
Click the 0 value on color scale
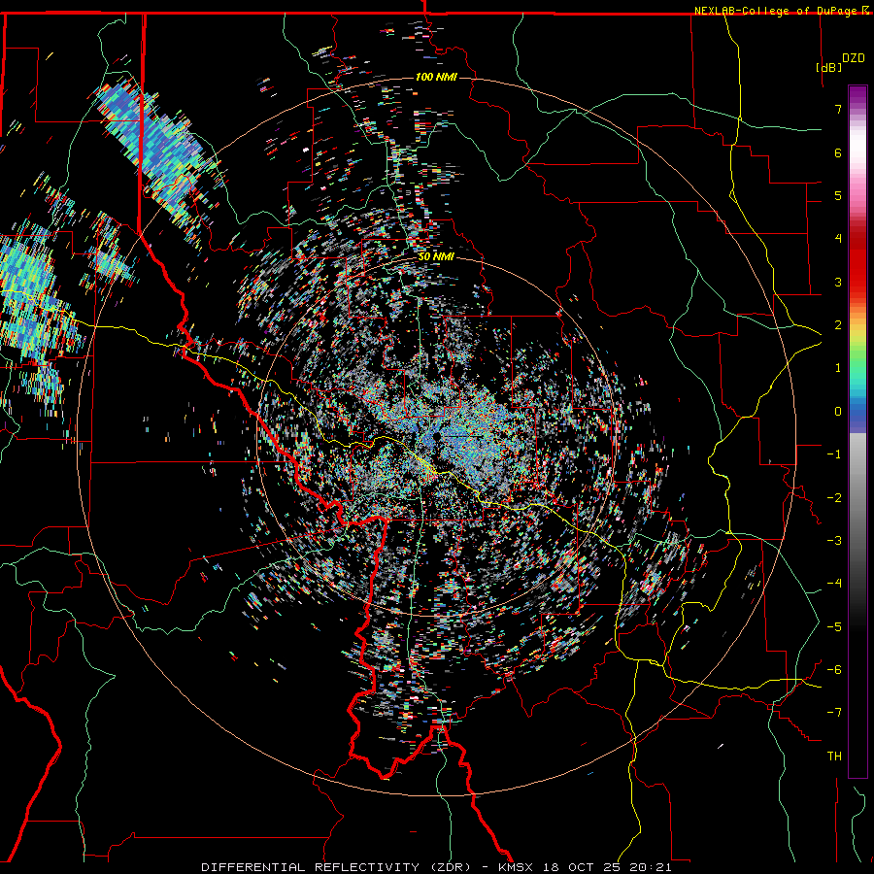(x=838, y=412)
